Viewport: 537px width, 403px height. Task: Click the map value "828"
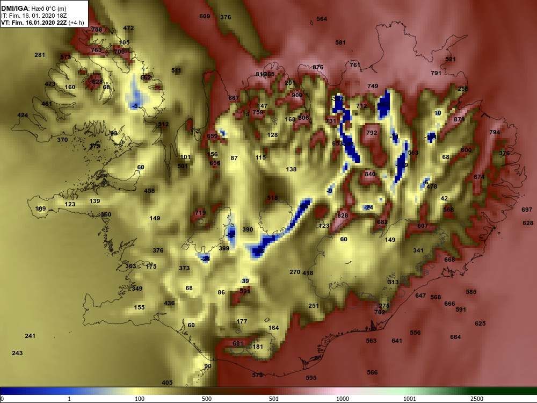[343, 215]
